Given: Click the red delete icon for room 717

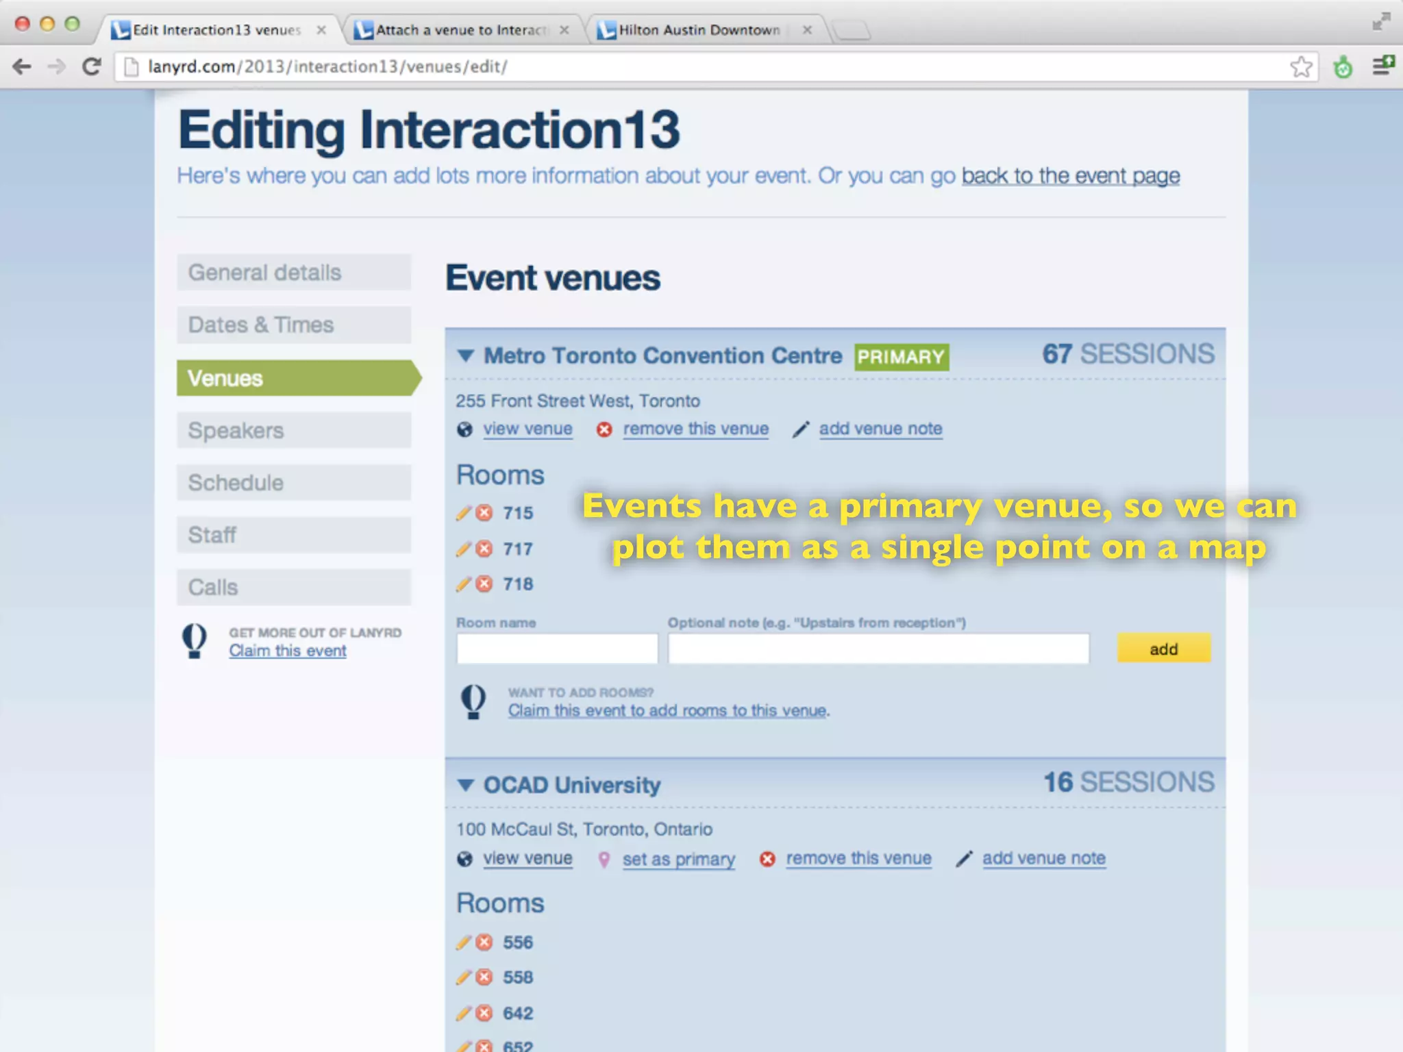Looking at the screenshot, I should click(484, 549).
